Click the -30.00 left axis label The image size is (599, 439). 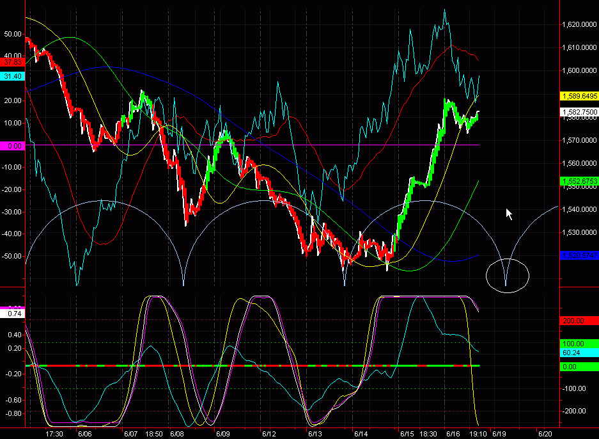pyautogui.click(x=12, y=212)
